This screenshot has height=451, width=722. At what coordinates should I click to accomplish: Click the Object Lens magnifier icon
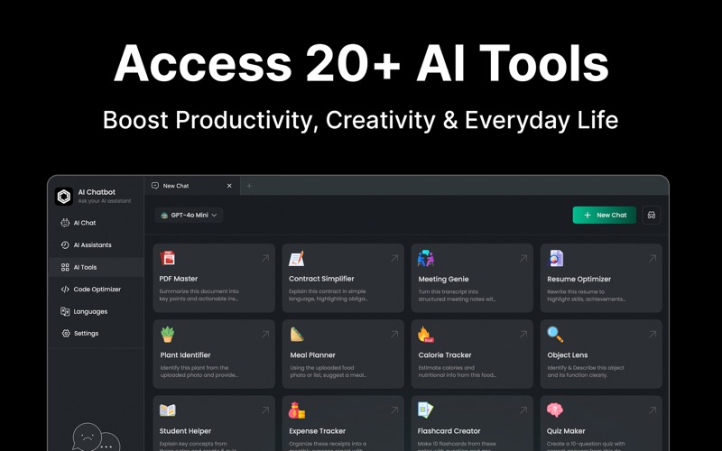[555, 335]
